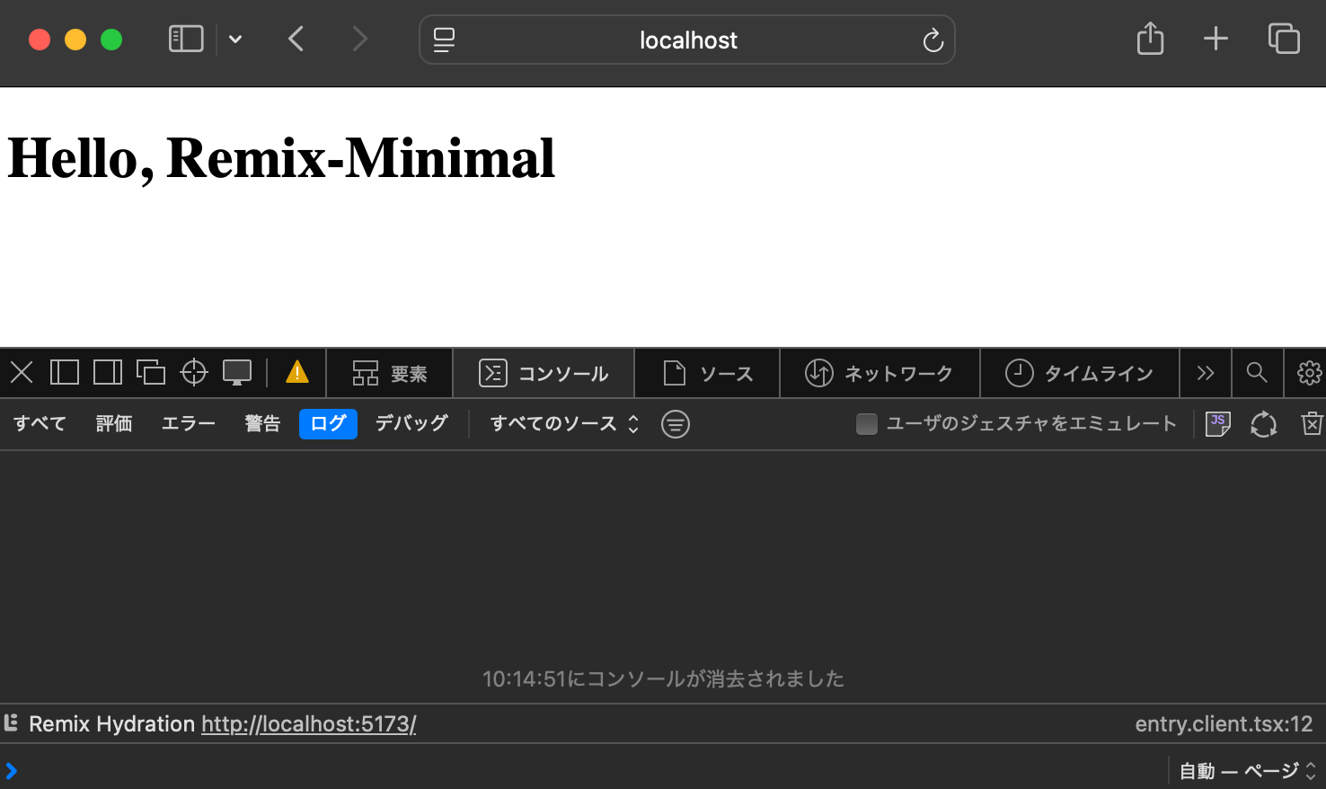The width and height of the screenshot is (1326, 789).
Task: Detach inspector into separate window
Action: coord(151,372)
